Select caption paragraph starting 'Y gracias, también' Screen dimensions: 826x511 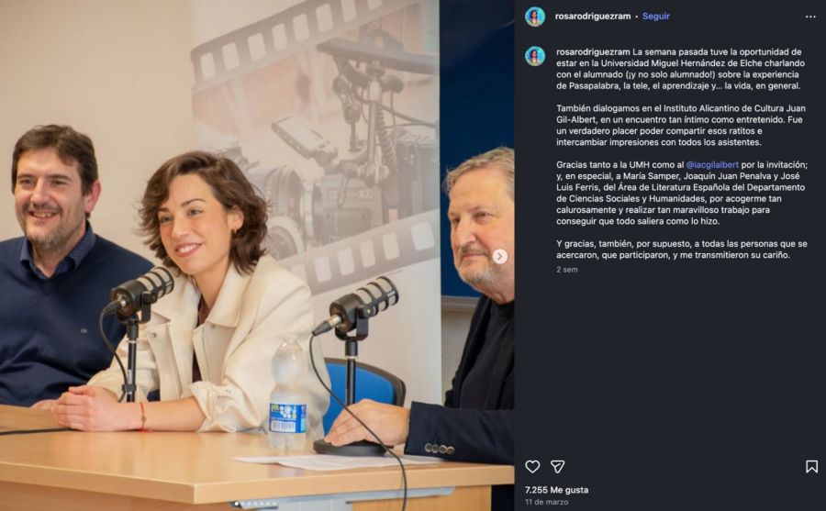coord(682,250)
